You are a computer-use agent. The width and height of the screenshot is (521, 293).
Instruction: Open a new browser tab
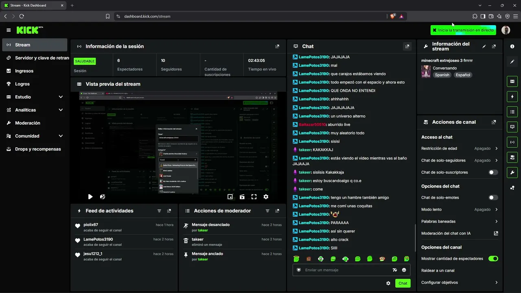[x=72, y=5]
